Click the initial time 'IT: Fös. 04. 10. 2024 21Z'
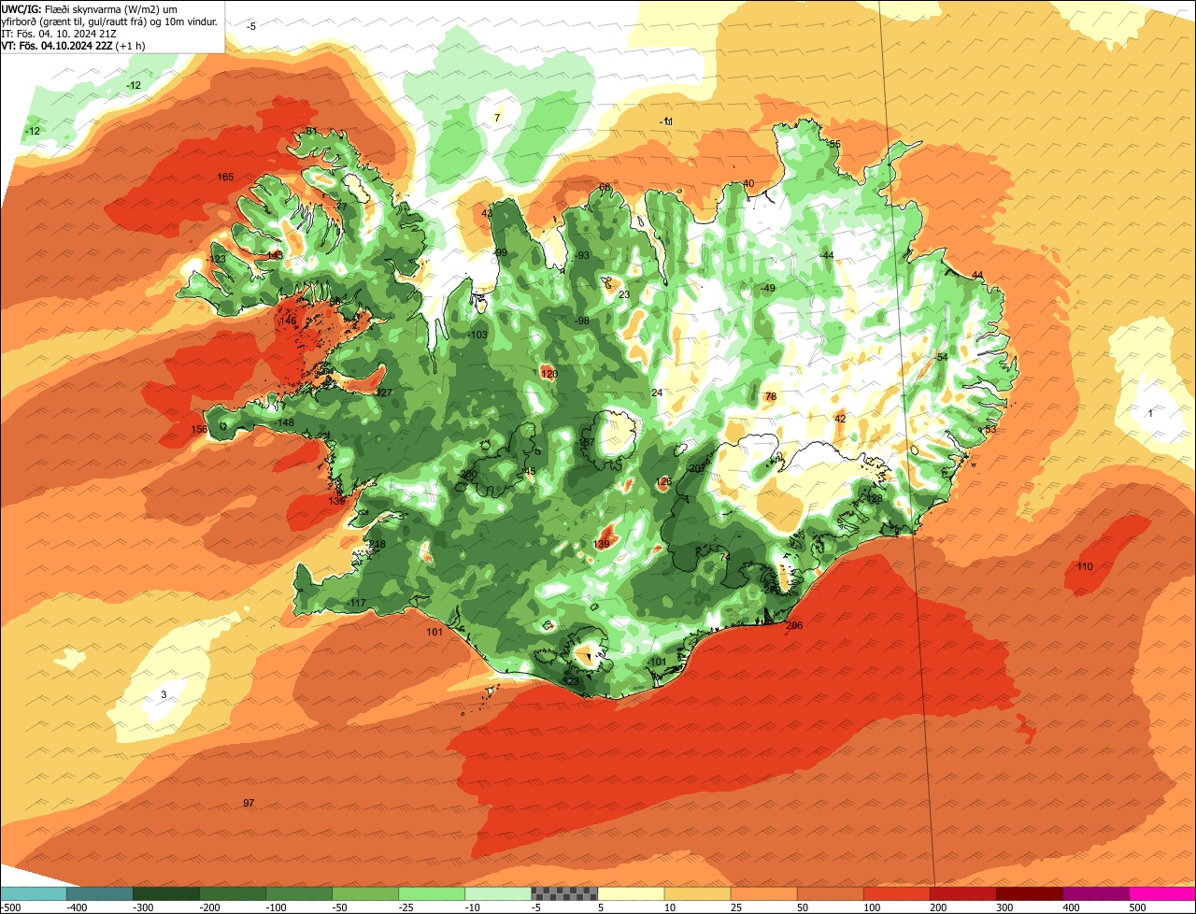This screenshot has height=914, width=1196. click(59, 33)
